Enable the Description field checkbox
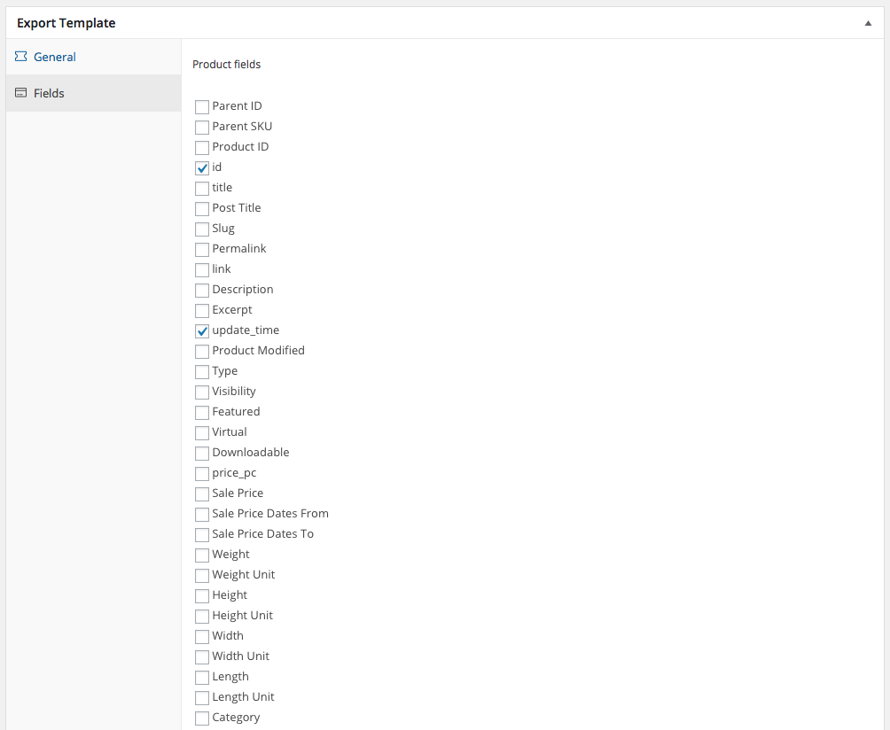Image resolution: width=890 pixels, height=730 pixels. point(202,291)
